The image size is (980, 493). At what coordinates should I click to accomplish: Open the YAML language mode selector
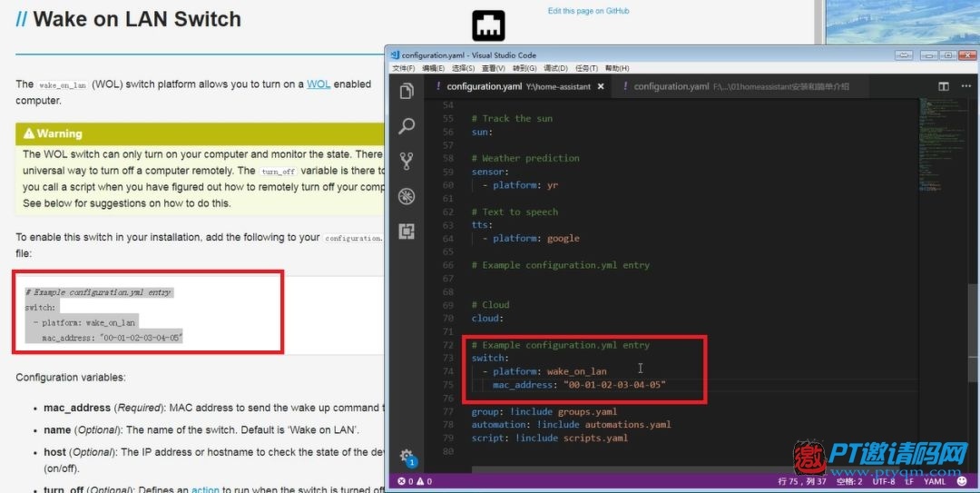point(935,481)
